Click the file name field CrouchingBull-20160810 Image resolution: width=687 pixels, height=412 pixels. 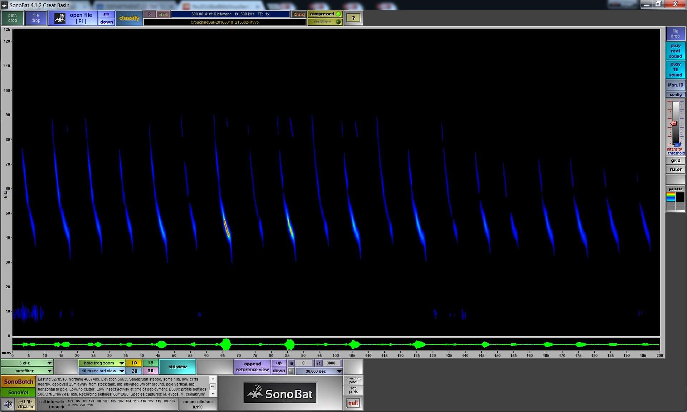coord(225,22)
